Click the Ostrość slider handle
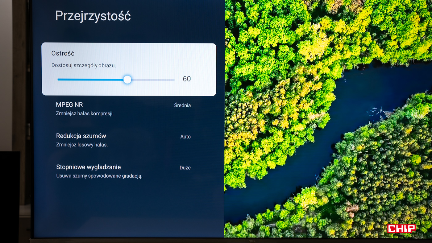The image size is (432, 243). tap(127, 80)
